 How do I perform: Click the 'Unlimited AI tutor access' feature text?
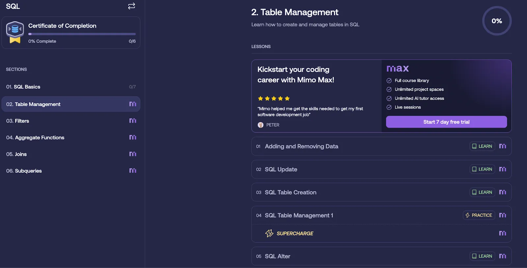point(419,98)
